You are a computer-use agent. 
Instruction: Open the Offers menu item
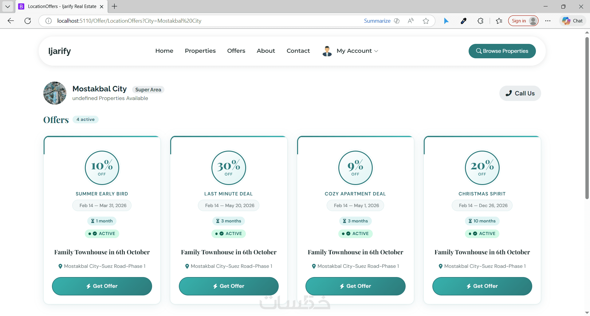pos(236,51)
